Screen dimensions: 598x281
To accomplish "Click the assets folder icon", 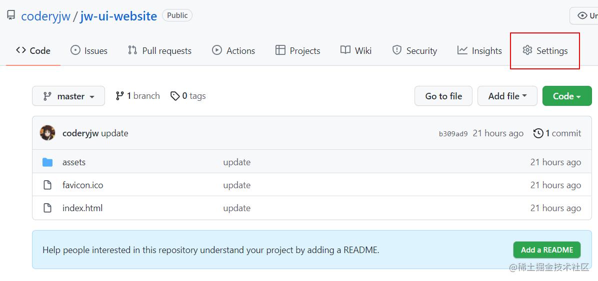I will (47, 162).
